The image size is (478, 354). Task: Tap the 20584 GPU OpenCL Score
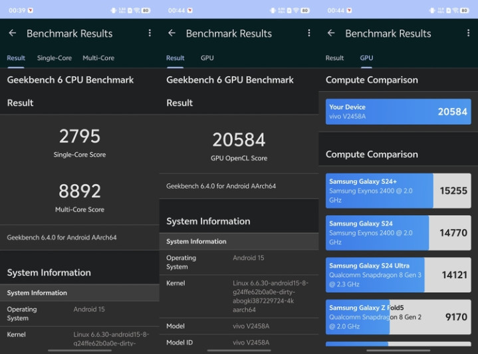click(239, 140)
